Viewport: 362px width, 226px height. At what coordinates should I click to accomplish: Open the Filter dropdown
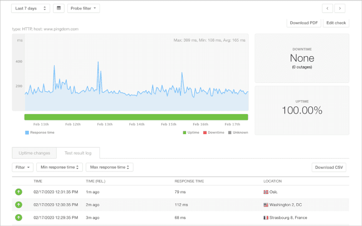pos(23,168)
